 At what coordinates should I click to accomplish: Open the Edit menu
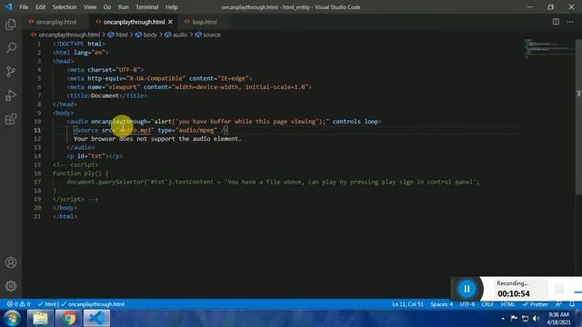click(x=40, y=7)
